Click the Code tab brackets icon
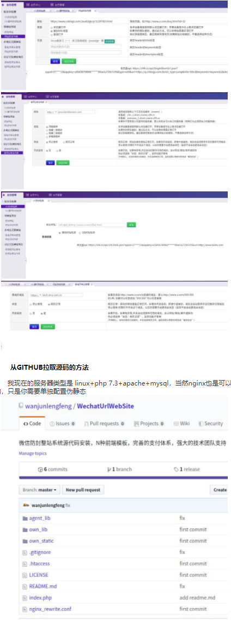231x620 pixels. 25,424
